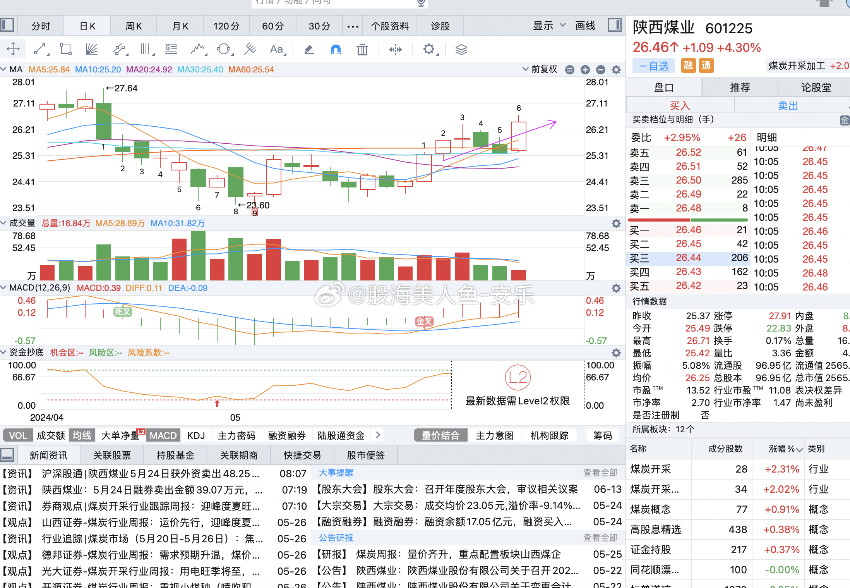This screenshot has height=588, width=850.
Task: Open the drawing tool settings gear
Action: (x=429, y=49)
